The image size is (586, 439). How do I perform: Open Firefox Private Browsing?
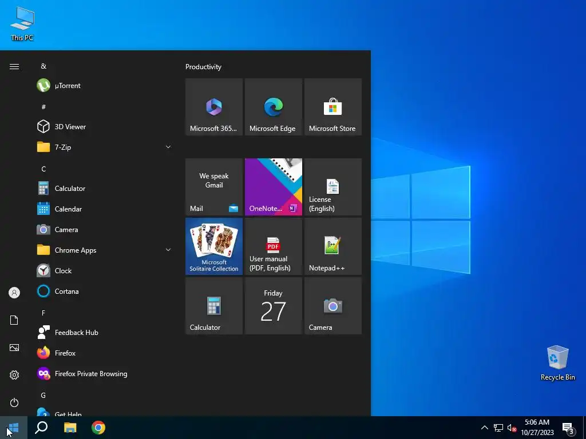[105, 374]
